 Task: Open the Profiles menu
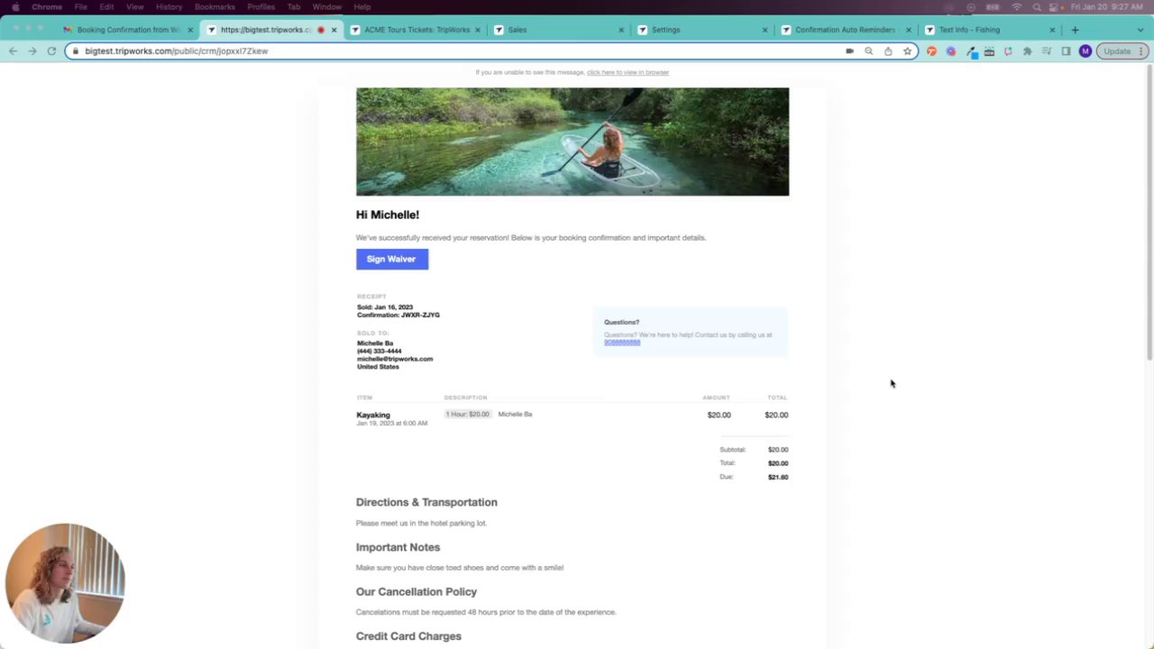pos(261,7)
